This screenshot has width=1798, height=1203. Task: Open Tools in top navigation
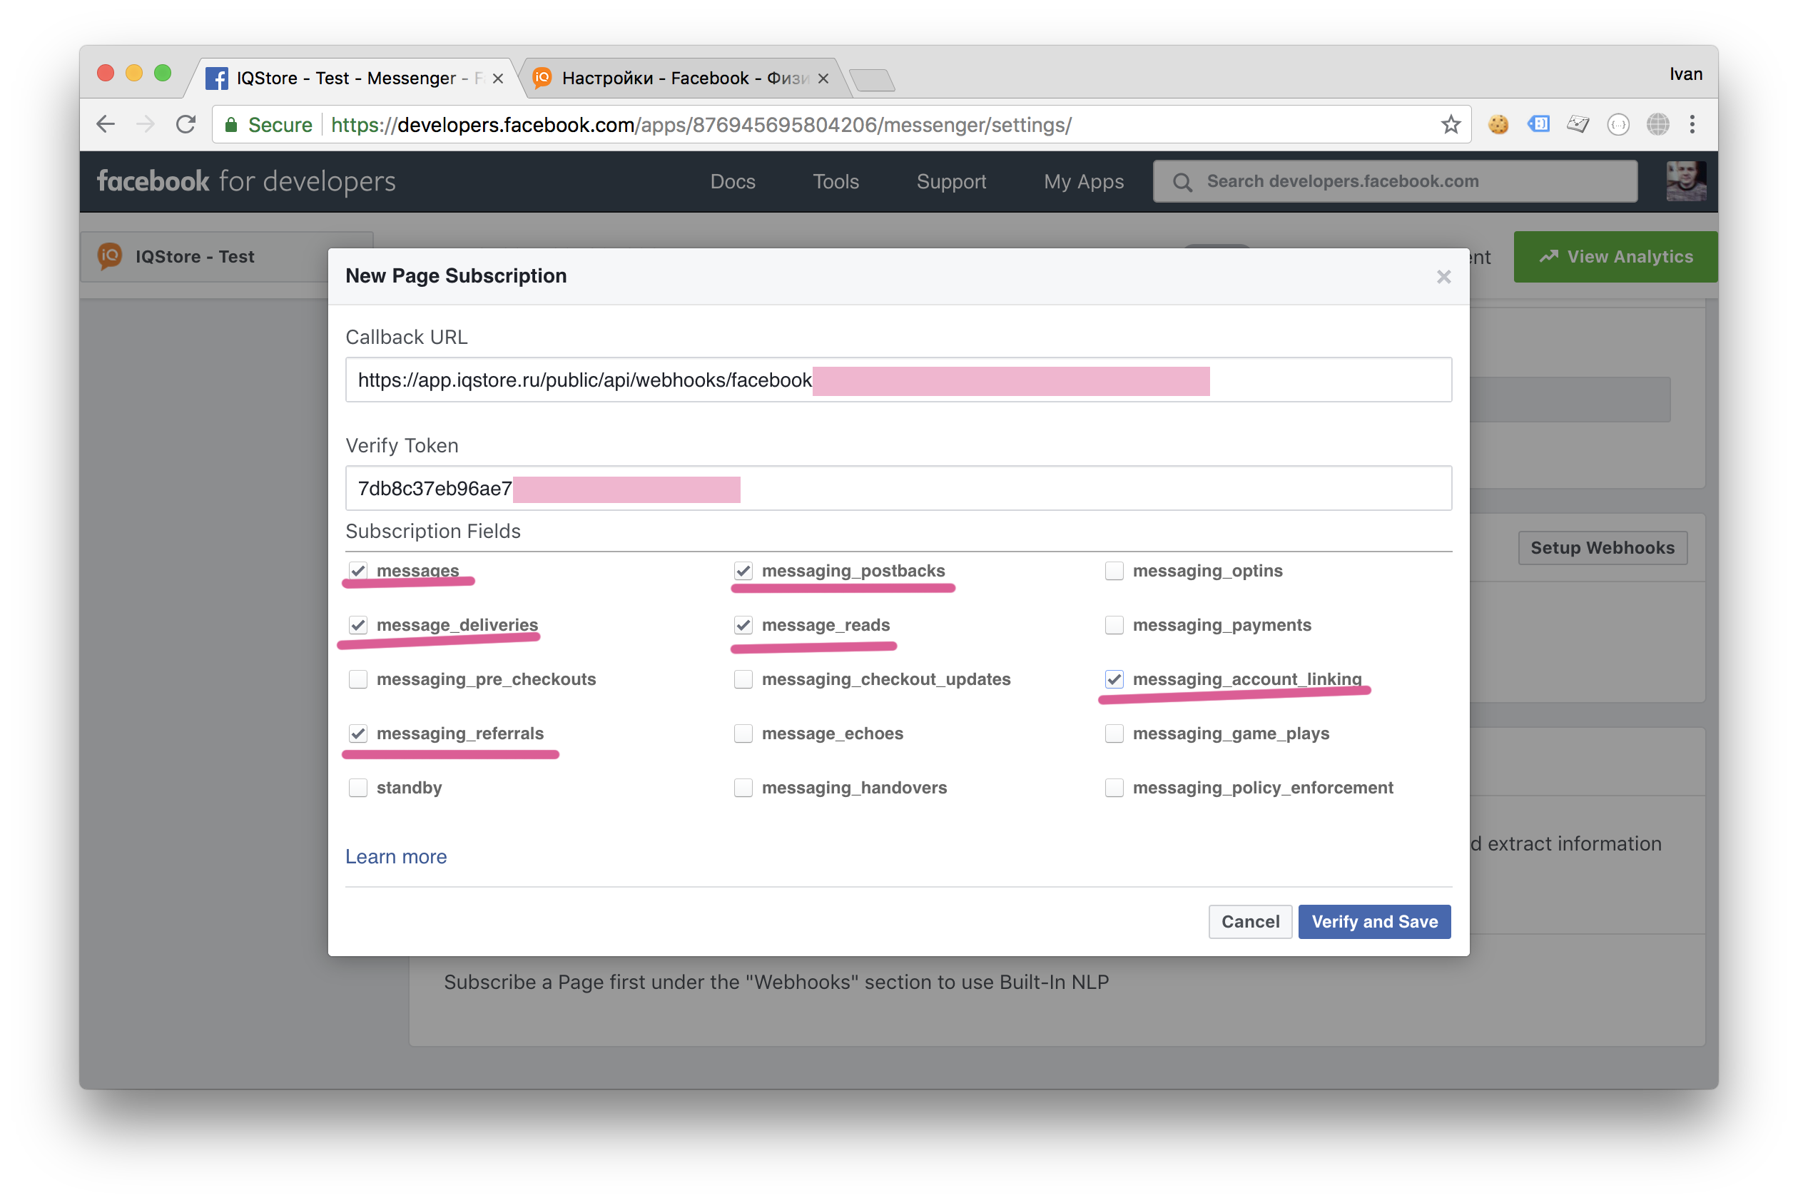tap(836, 182)
